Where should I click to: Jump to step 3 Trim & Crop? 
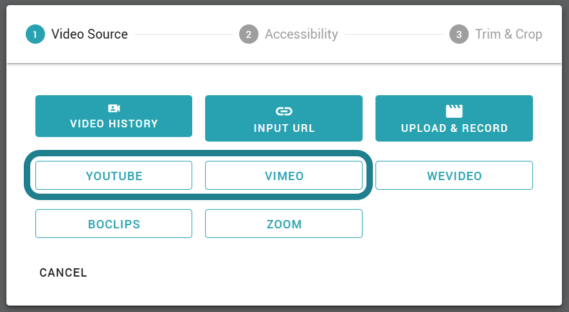click(496, 34)
